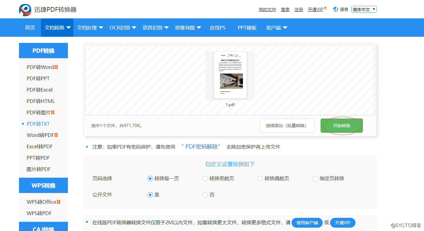Image resolution: width=424 pixels, height=231 pixels.
Task: Click the 迅捷PDF转换器 logo icon
Action: click(25, 9)
